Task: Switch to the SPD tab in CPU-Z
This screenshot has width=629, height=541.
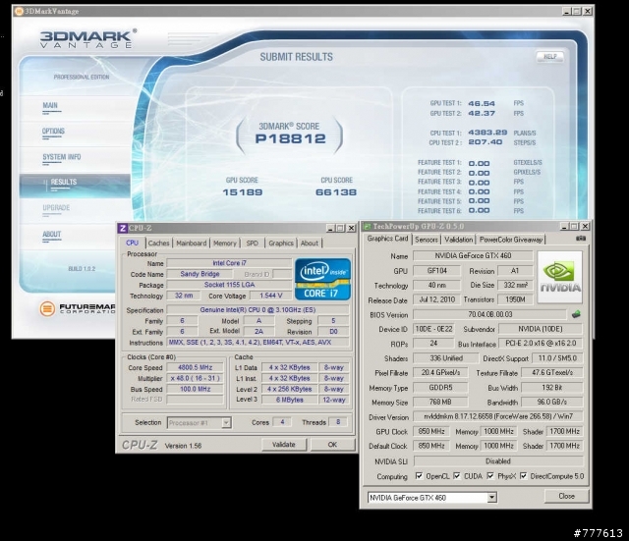Action: click(252, 243)
